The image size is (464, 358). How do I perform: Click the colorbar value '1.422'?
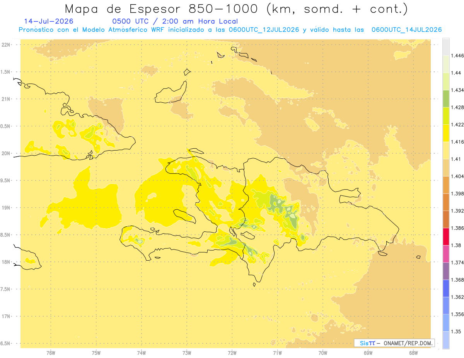457,125
